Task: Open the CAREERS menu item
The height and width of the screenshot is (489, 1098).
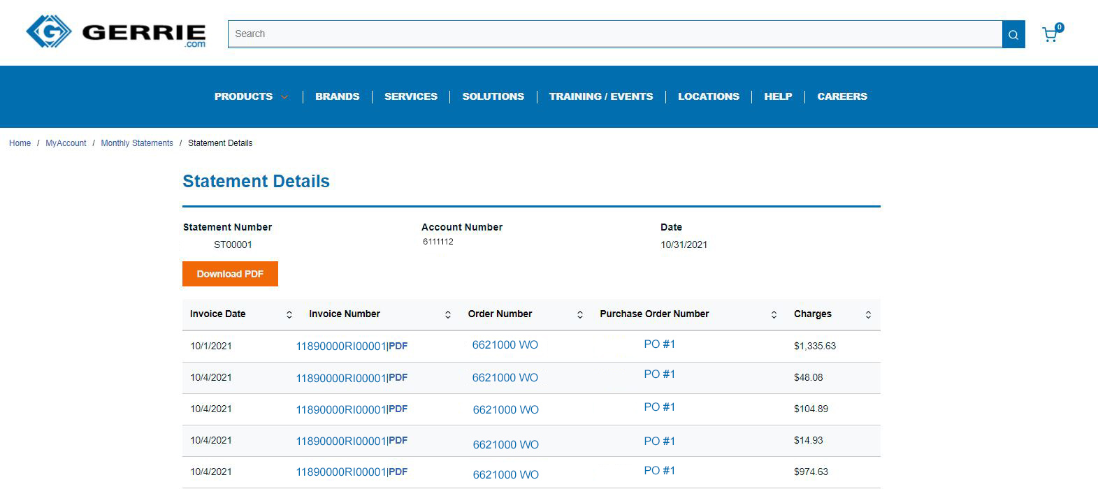Action: (842, 96)
